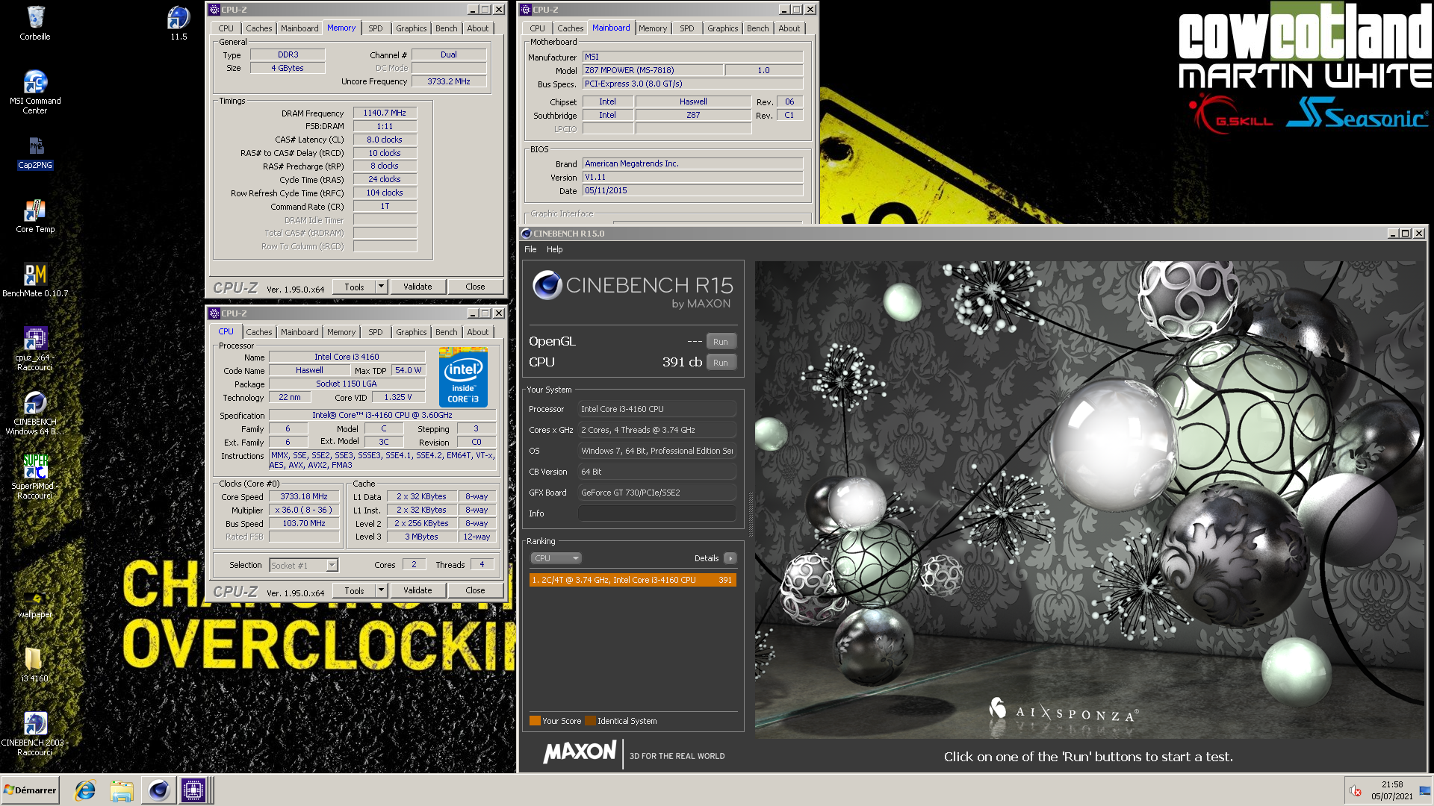
Task: Open Cinebench window title bar icon
Action: point(527,234)
